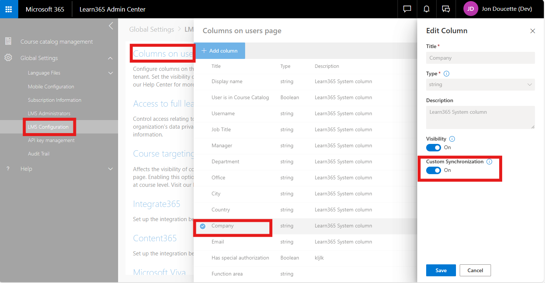Image resolution: width=545 pixels, height=283 pixels.
Task: Open Course catalog management
Action: (57, 41)
